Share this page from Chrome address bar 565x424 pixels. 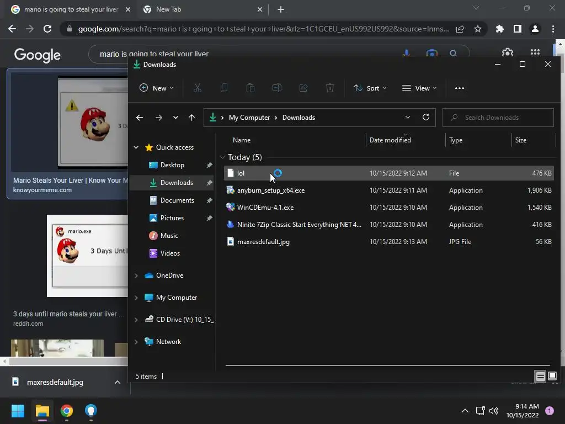[460, 29]
